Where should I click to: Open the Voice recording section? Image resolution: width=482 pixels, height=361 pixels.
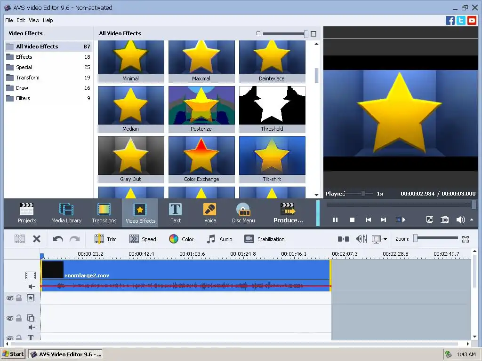point(210,213)
